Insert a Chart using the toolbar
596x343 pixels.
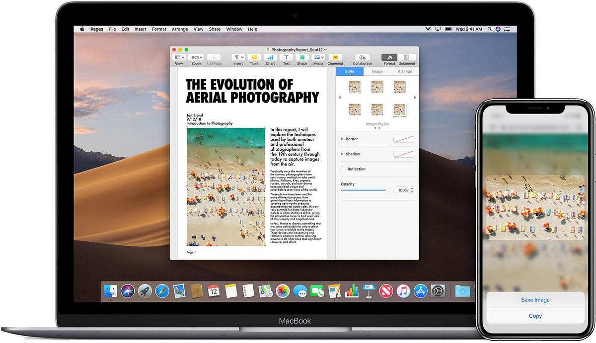(x=270, y=57)
